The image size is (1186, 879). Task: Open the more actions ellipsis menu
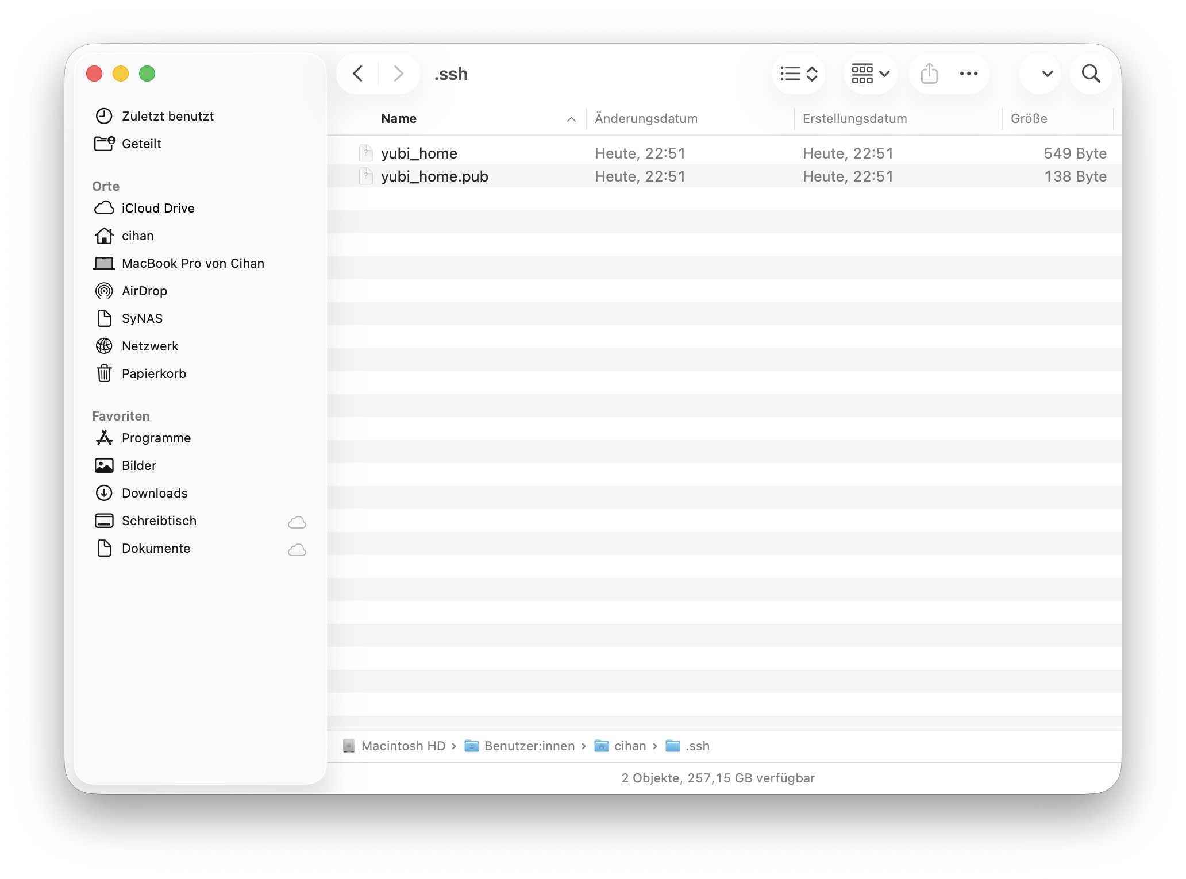(969, 74)
